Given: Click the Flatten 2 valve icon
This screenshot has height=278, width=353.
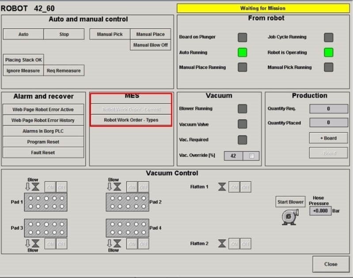Looking at the screenshot, I should [x=222, y=244].
